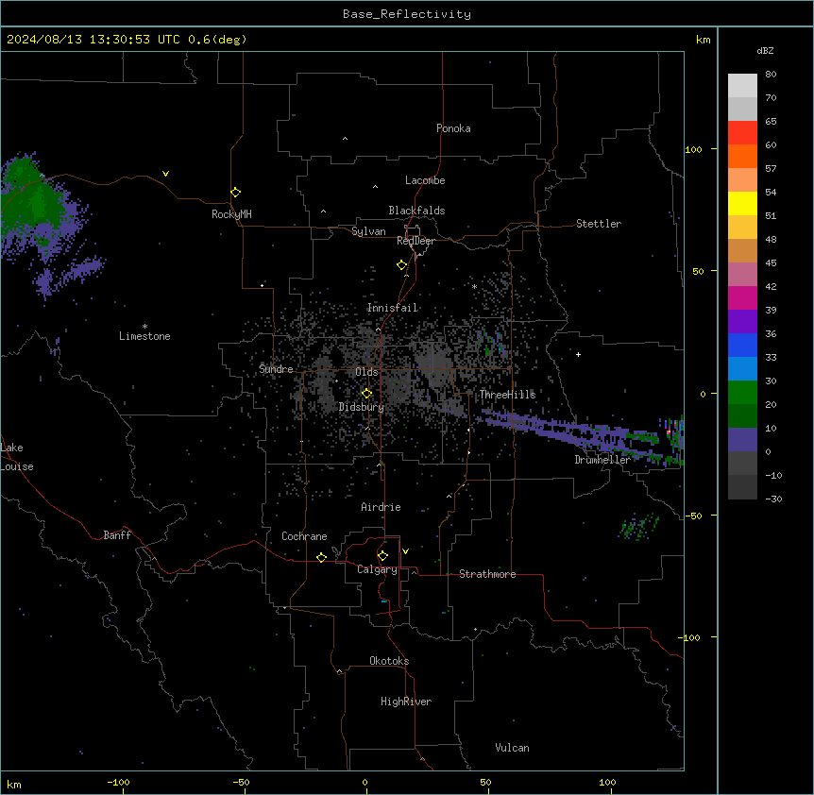Click the asterisk marker above Limestone
Screen dimensions: 814x795
[144, 326]
